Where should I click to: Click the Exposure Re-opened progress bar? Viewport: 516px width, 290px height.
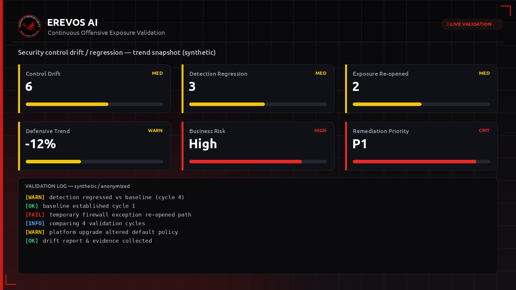422,104
